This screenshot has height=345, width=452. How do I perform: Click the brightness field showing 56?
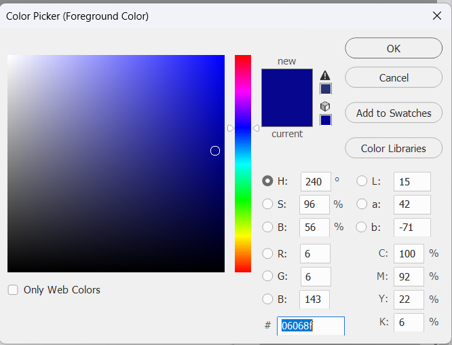coord(314,228)
